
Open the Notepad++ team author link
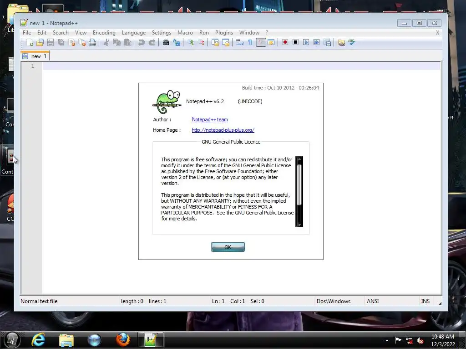tap(210, 120)
